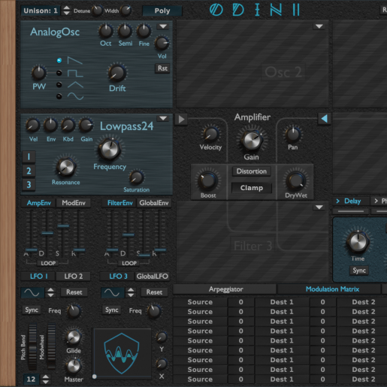Click the Pan knob

(x=292, y=134)
